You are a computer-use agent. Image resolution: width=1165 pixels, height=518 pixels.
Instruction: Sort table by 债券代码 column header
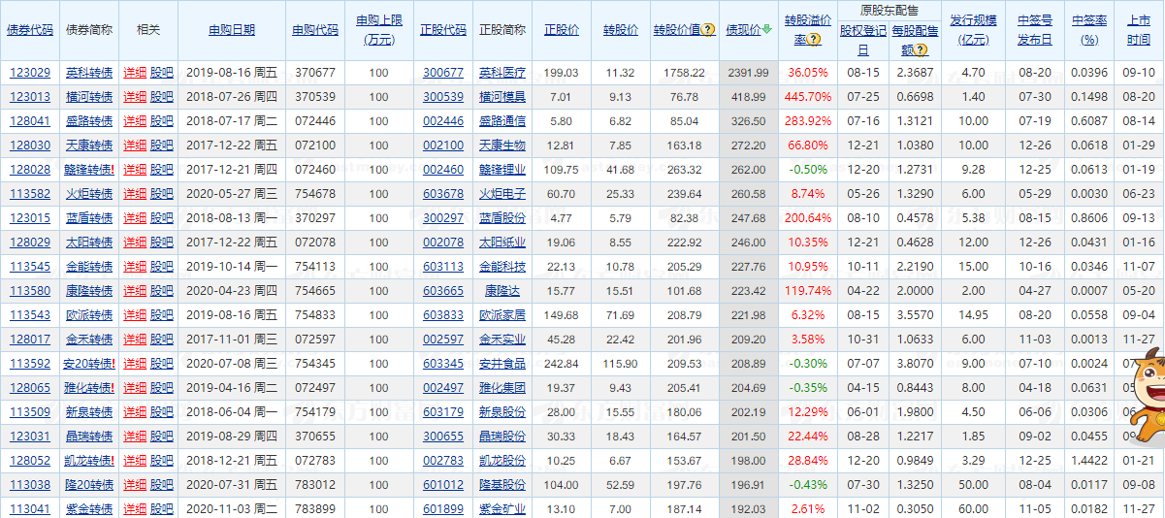click(30, 30)
